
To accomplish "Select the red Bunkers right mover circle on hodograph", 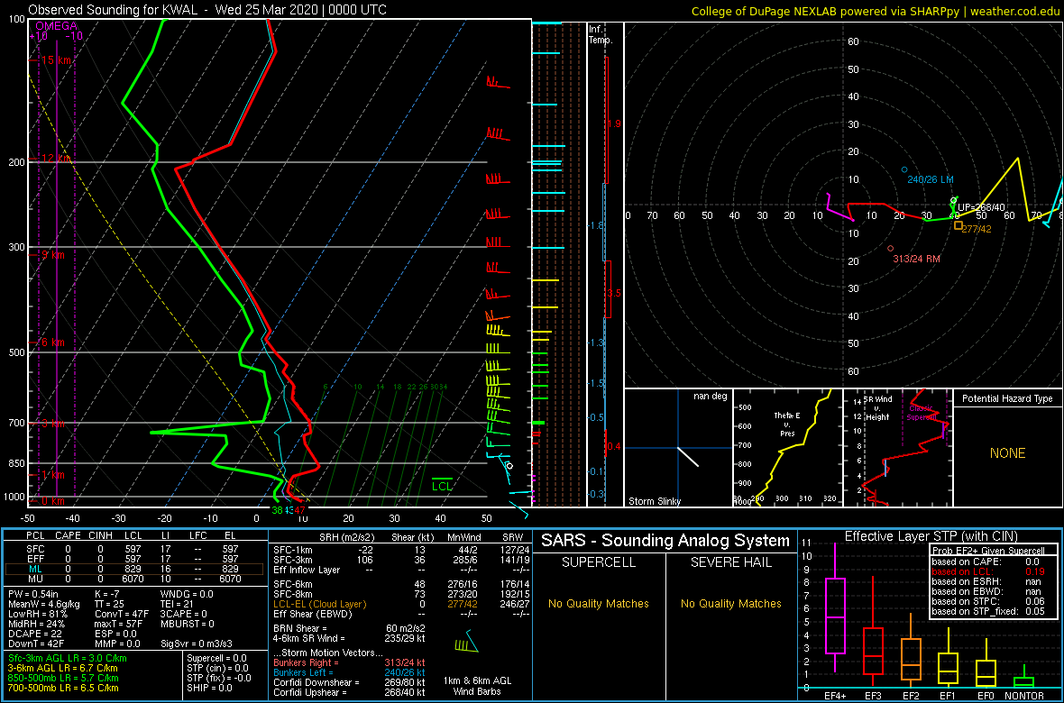I will tap(890, 249).
